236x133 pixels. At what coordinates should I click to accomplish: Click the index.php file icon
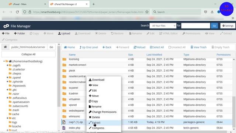(x=64, y=128)
